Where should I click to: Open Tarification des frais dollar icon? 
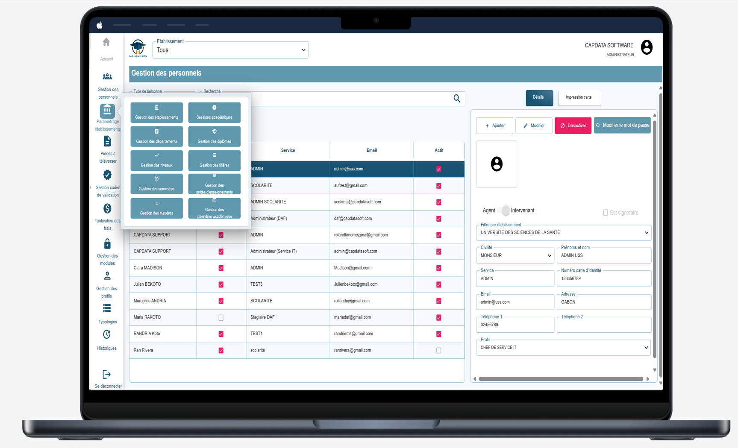tap(107, 209)
